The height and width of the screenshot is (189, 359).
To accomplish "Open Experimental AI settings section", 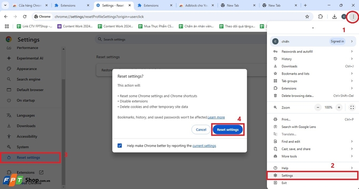I will point(30,58).
